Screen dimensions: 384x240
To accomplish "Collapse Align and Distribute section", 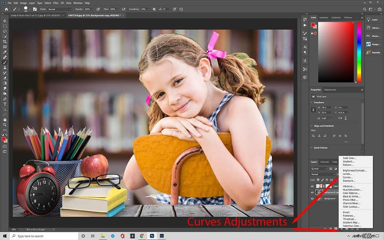I will (x=311, y=126).
